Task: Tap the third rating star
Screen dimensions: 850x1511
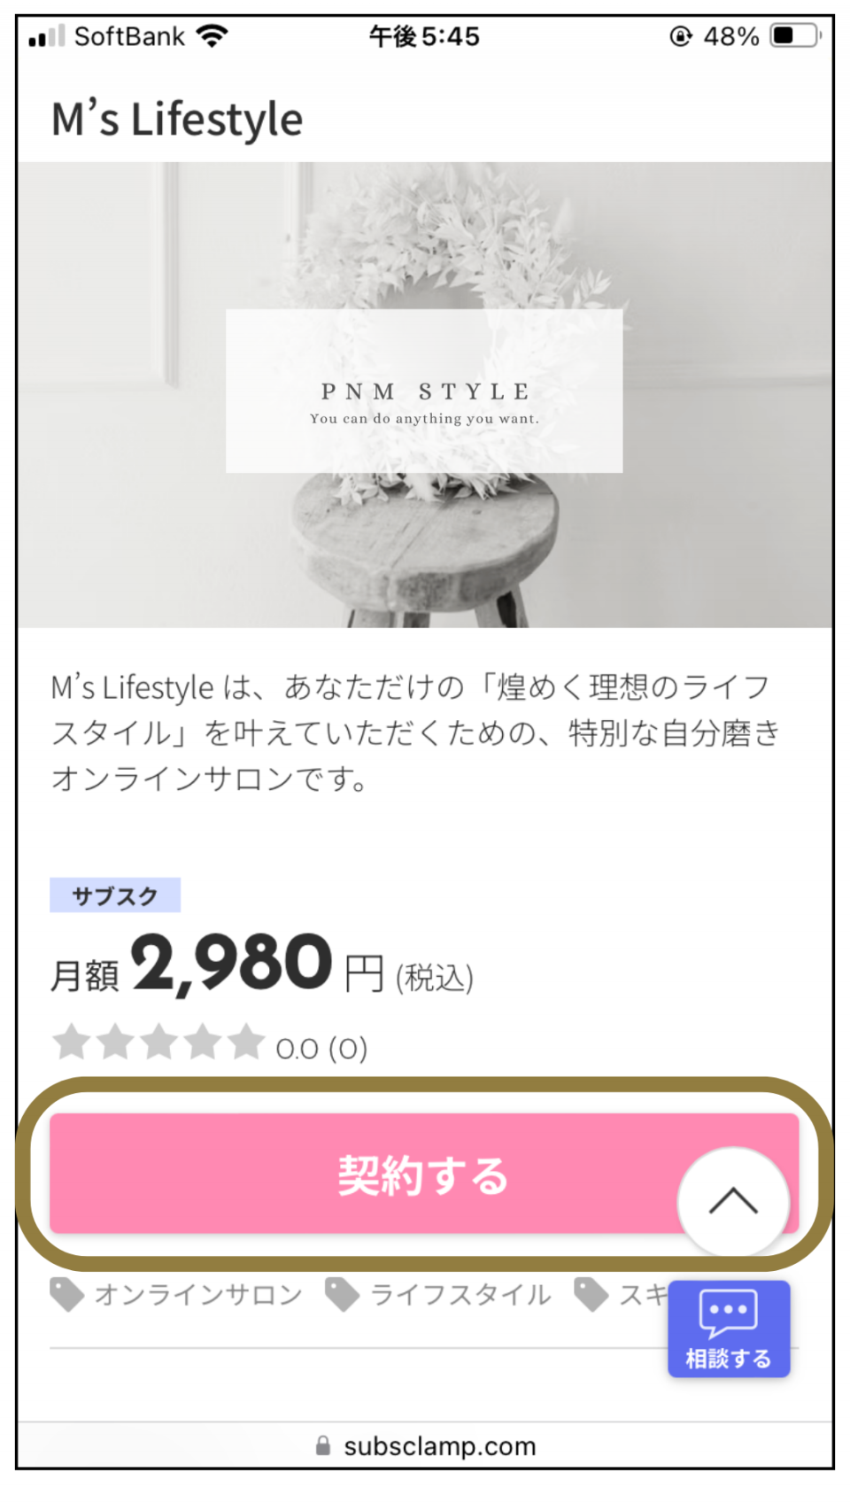Action: [158, 1042]
